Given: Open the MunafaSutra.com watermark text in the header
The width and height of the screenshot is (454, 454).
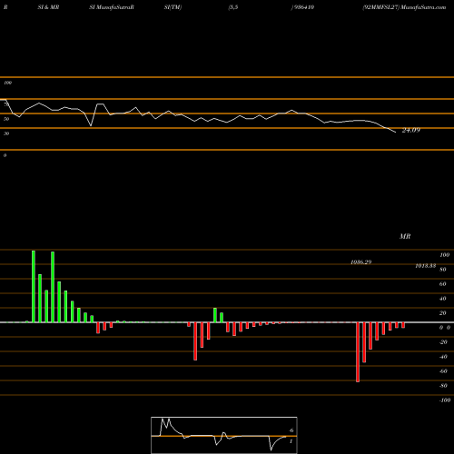Looking at the screenshot, I should point(423,7).
